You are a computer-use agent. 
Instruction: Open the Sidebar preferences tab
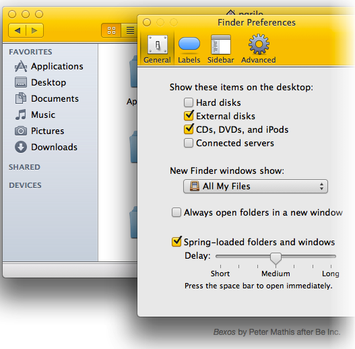pyautogui.click(x=220, y=49)
